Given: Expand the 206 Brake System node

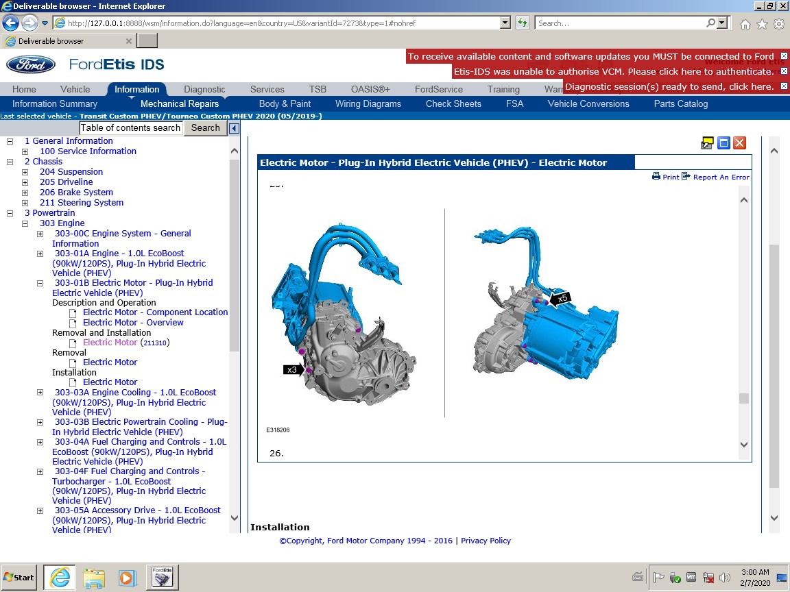Looking at the screenshot, I should click(x=25, y=193).
